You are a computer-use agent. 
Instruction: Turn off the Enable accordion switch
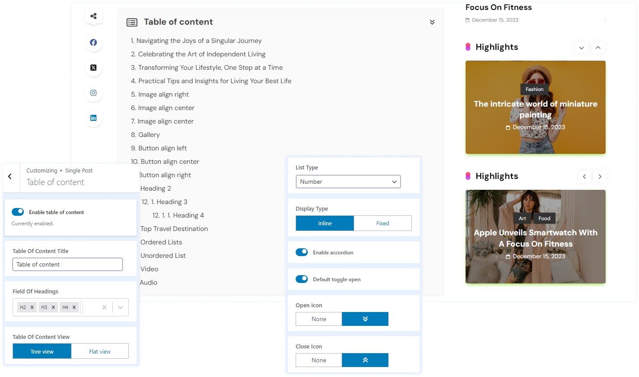pos(302,252)
